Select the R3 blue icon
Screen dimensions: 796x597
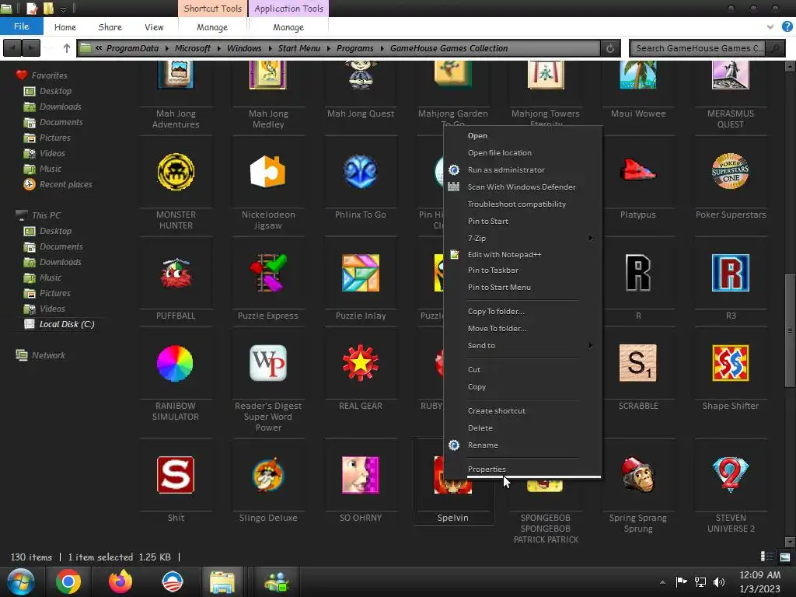pyautogui.click(x=731, y=273)
